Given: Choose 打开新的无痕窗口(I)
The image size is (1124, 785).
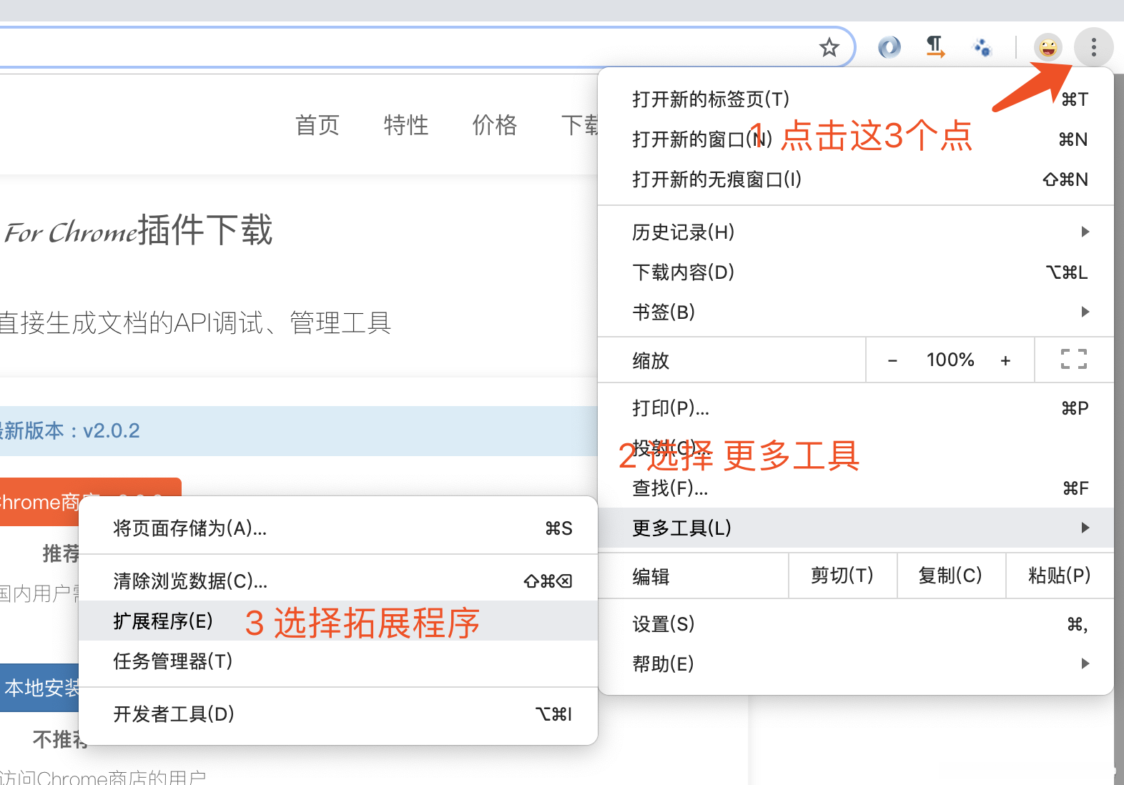Looking at the screenshot, I should [x=856, y=179].
